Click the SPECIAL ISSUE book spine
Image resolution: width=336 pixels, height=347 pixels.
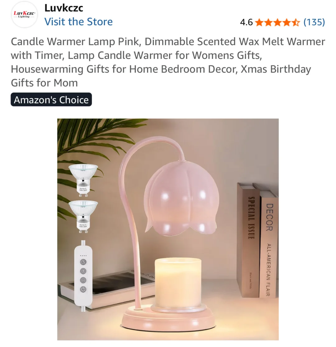pos(248,240)
